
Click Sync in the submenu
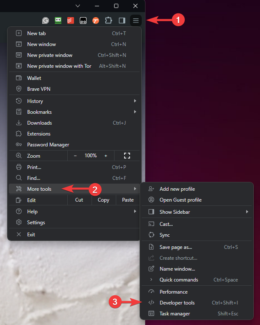[196, 235]
